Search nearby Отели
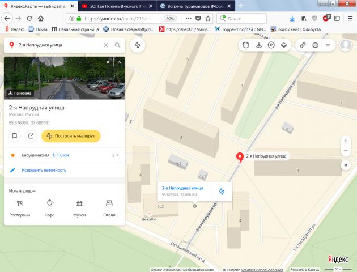Image resolution: width=357 pixels, height=272 pixels. click(x=109, y=209)
